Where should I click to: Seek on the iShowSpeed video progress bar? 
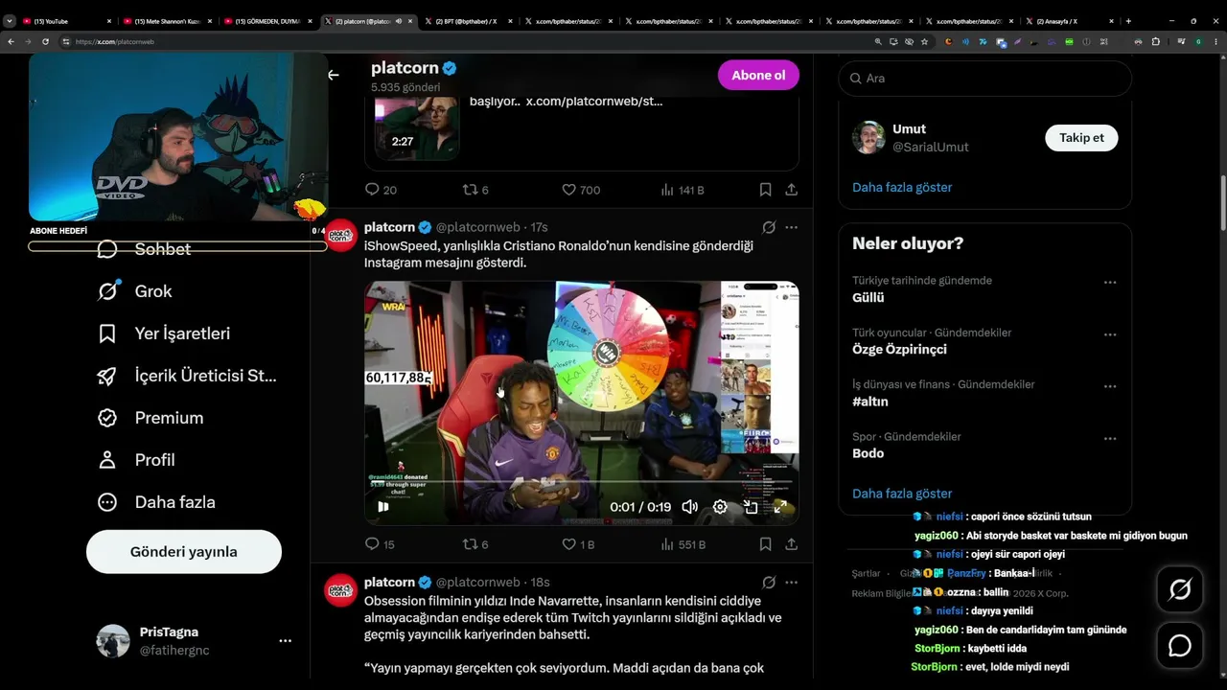click(x=582, y=482)
